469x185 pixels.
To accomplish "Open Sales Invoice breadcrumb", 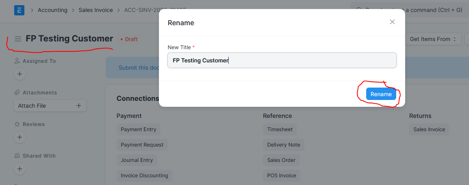I will coord(96,10).
